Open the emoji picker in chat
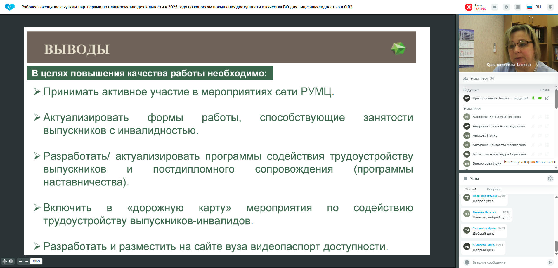The image size is (558, 268). (x=467, y=262)
